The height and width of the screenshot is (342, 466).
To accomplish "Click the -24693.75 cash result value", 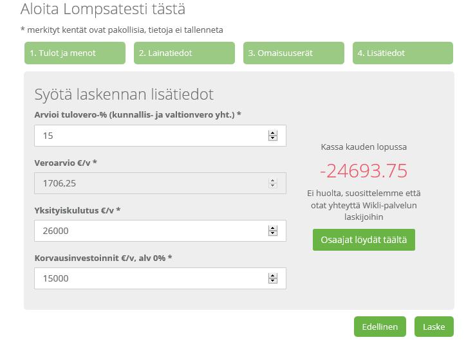I will (x=364, y=171).
